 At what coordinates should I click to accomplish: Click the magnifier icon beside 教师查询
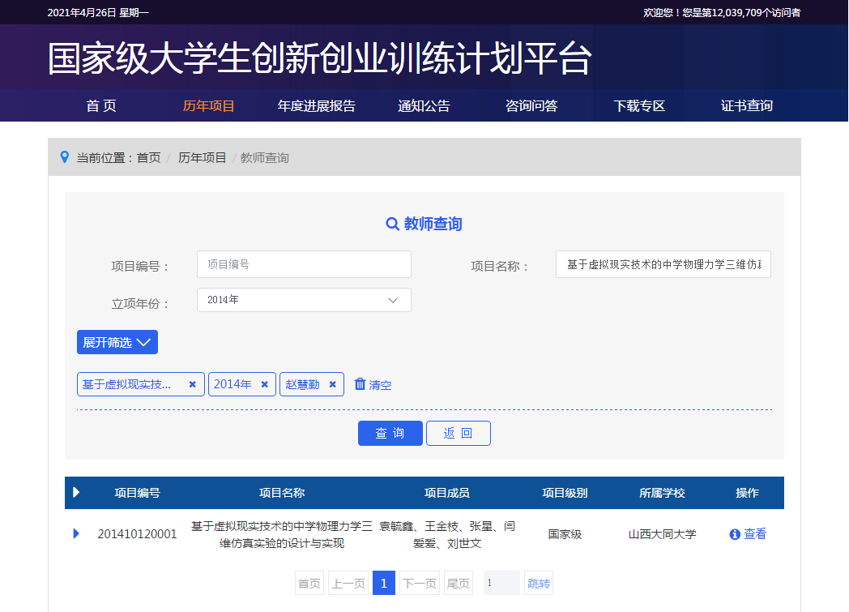(392, 225)
